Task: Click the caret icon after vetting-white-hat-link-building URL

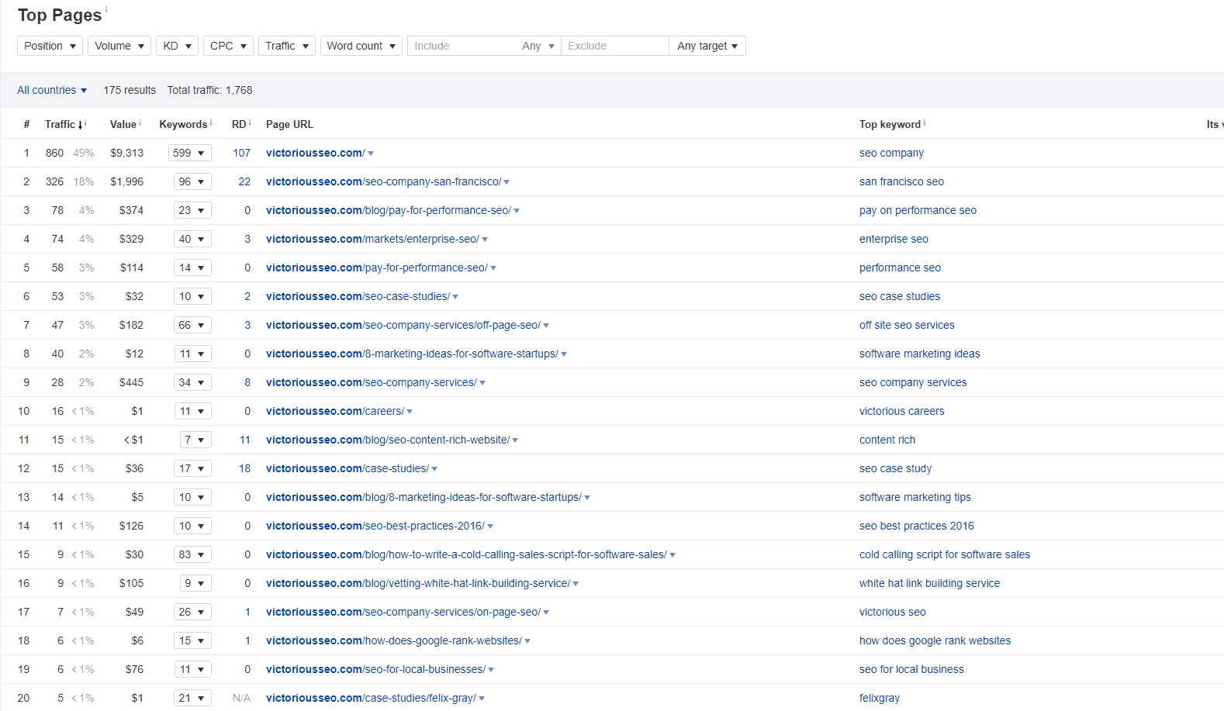Action: click(x=576, y=584)
